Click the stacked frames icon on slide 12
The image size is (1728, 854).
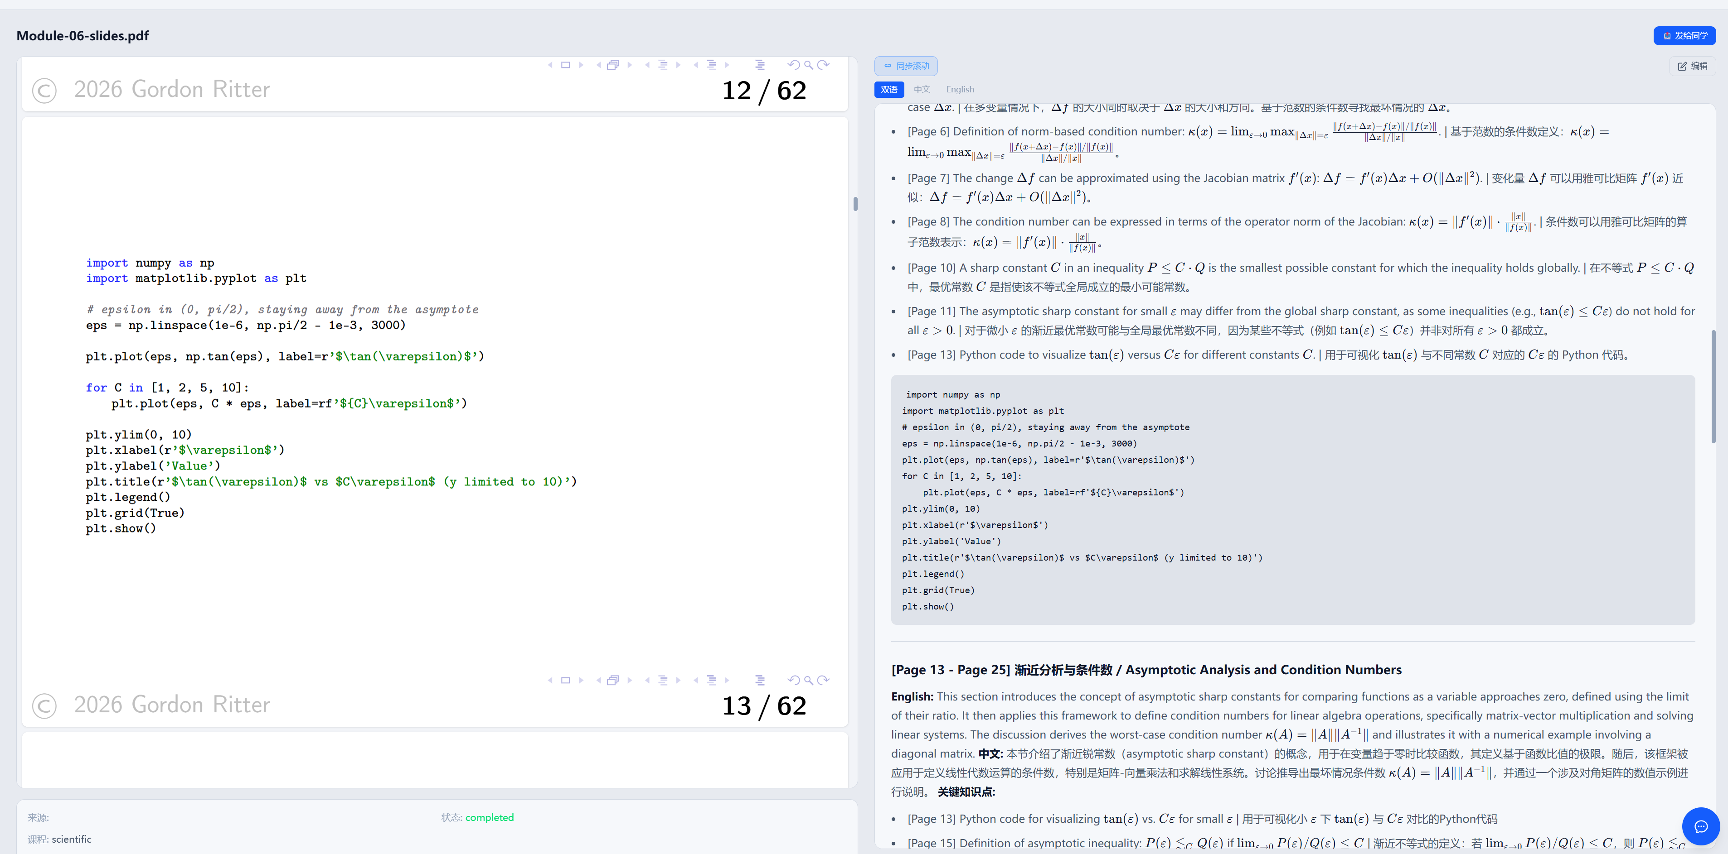(612, 65)
